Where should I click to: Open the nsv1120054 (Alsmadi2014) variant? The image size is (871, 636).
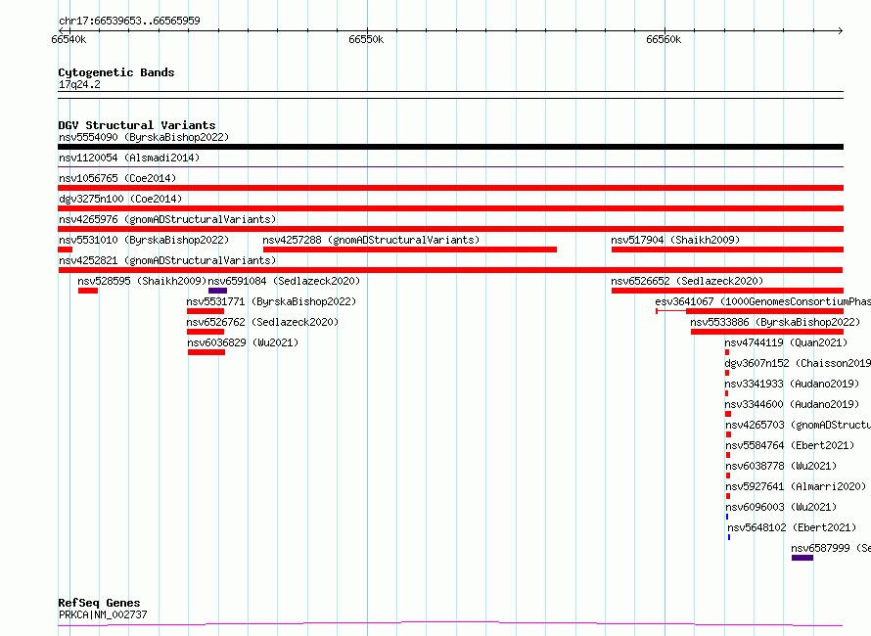[x=129, y=158]
